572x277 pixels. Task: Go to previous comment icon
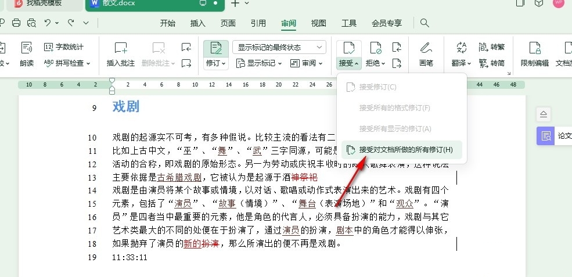click(186, 47)
